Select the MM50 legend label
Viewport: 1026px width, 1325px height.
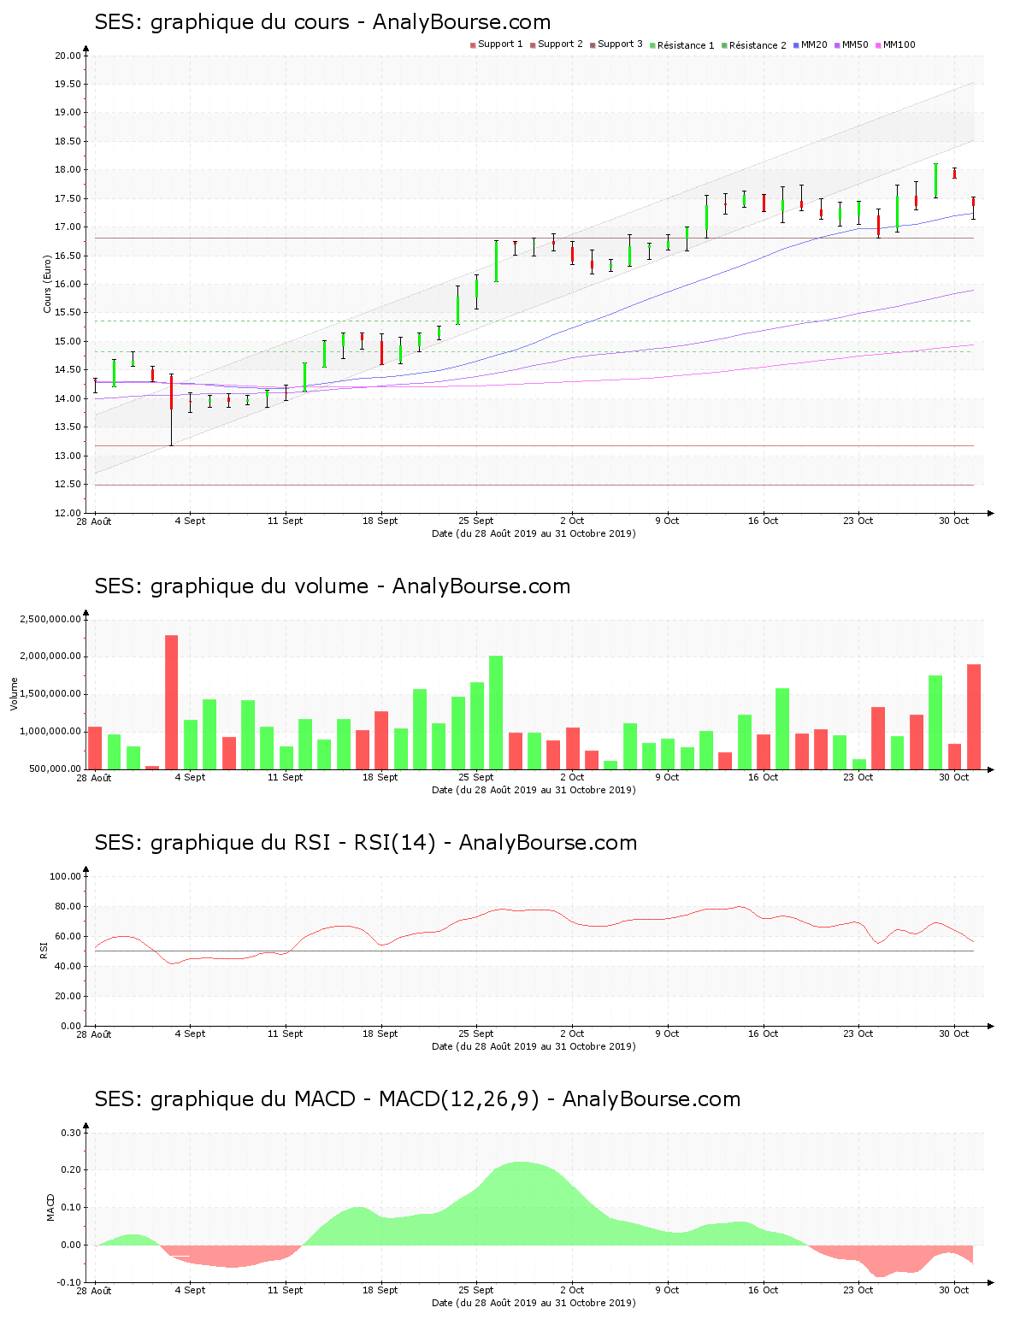(x=855, y=44)
